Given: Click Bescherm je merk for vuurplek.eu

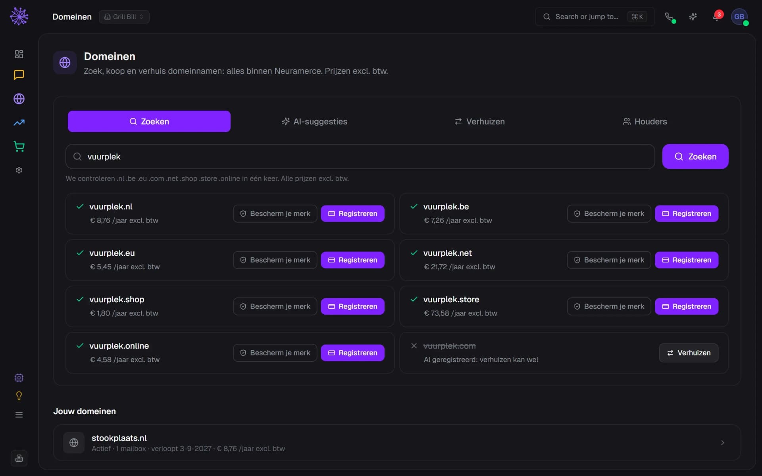Looking at the screenshot, I should tap(275, 260).
